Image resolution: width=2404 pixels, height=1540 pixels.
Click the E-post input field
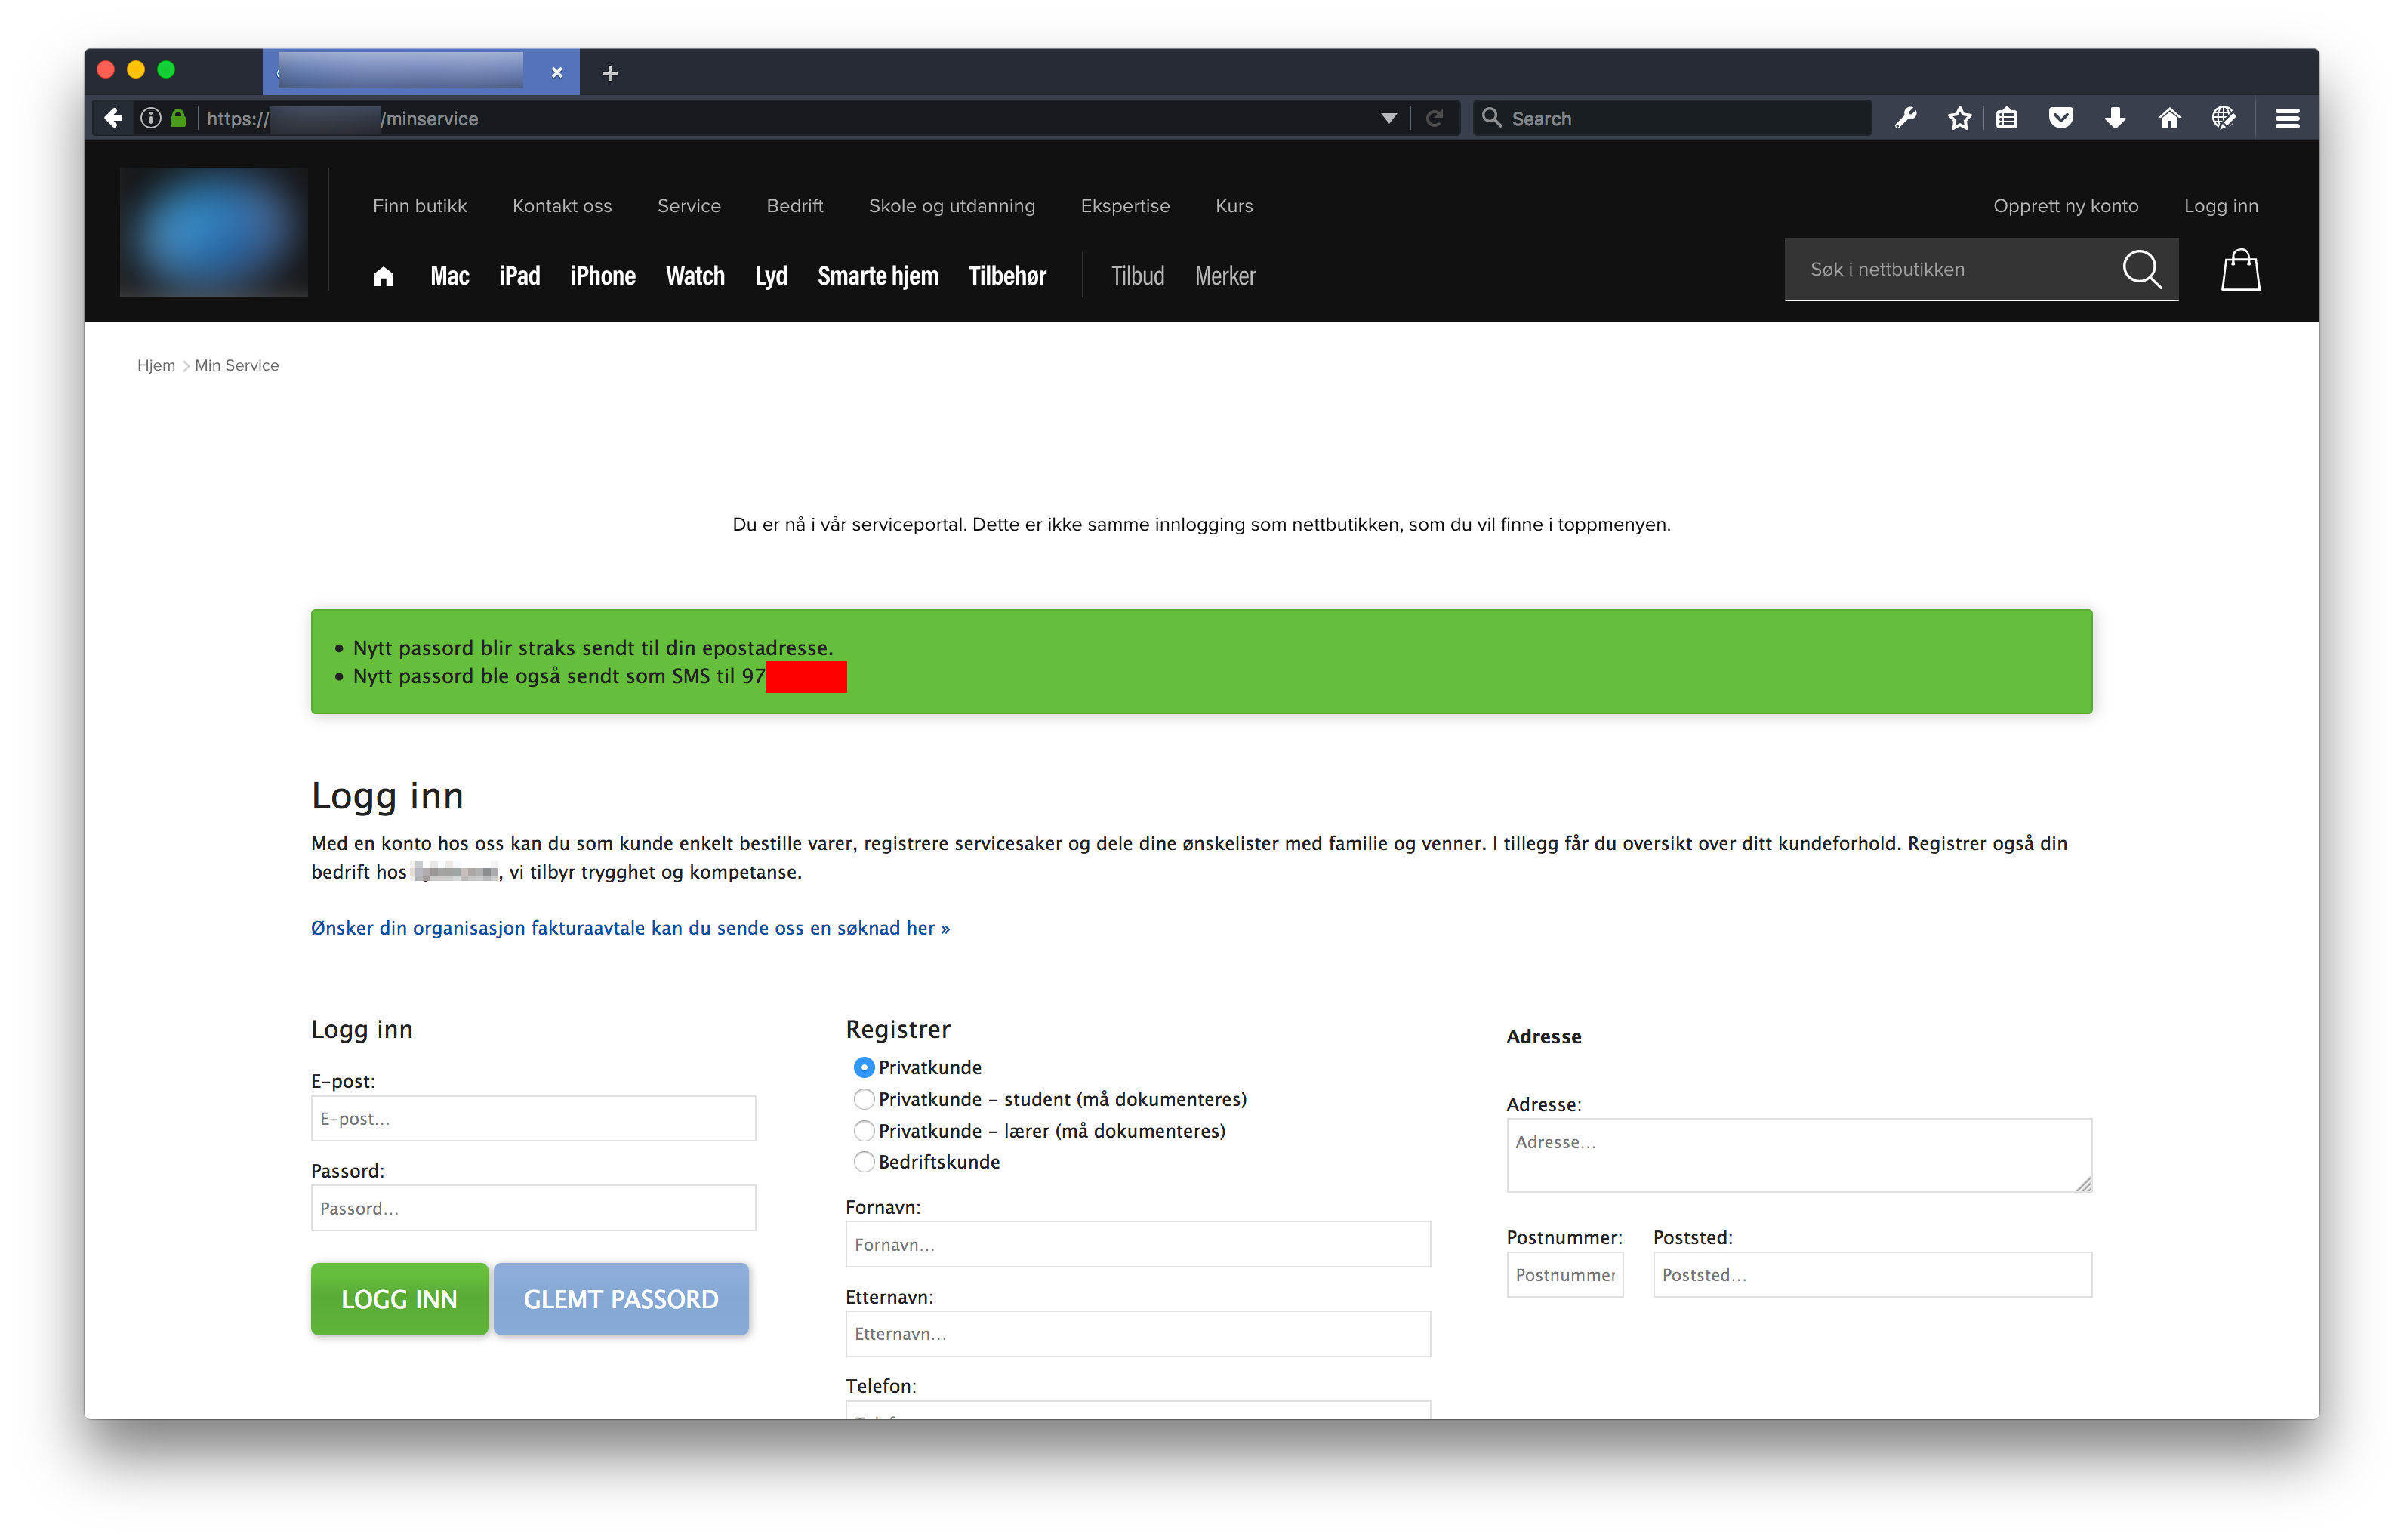click(533, 1119)
